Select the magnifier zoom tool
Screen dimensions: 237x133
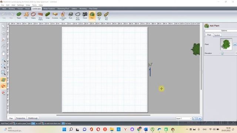point(3,60)
